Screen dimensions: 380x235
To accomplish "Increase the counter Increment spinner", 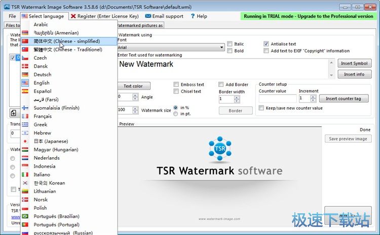I will tap(313, 97).
